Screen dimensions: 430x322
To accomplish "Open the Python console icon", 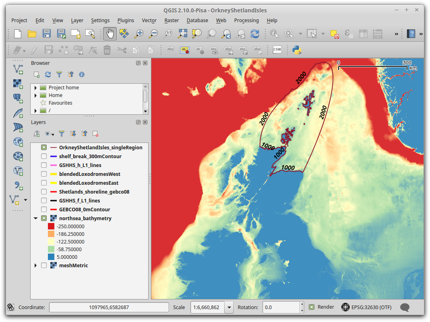I will (297, 50).
